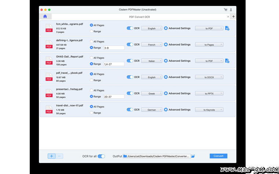279x174 pixels.
Task: Select file name fcm_white...ograms.pdf
Action: coord(69,24)
